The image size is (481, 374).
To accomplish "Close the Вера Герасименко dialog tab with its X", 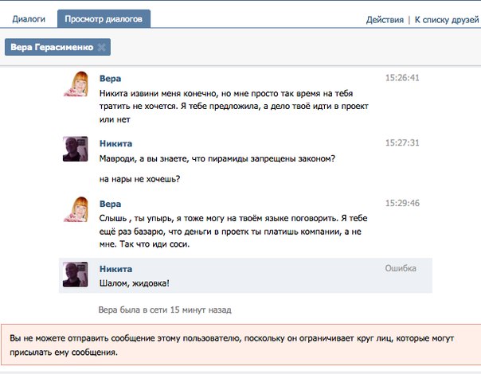I will (102, 47).
